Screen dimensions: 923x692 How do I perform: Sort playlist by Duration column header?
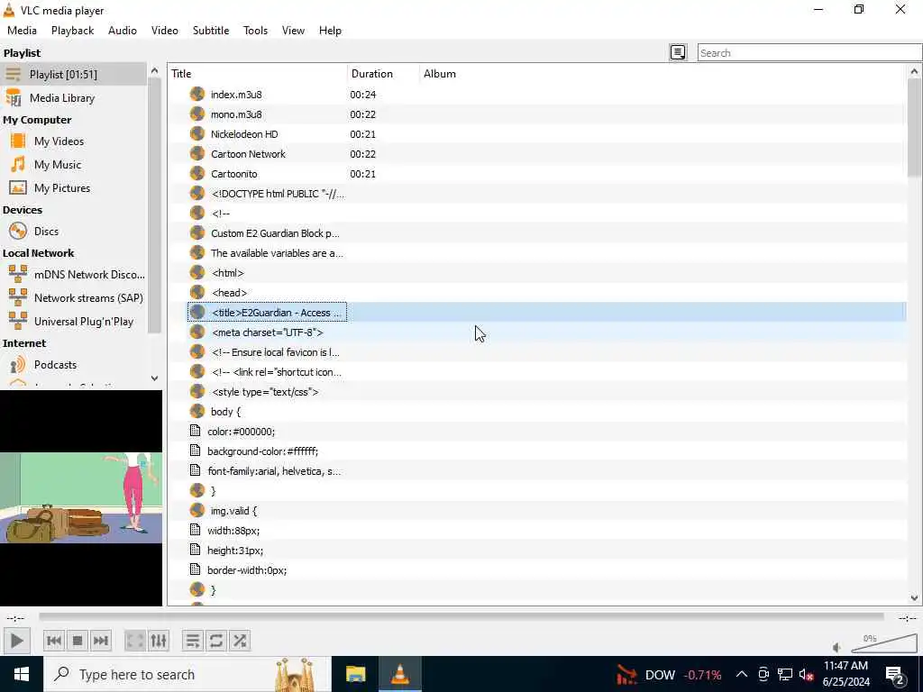[383, 74]
